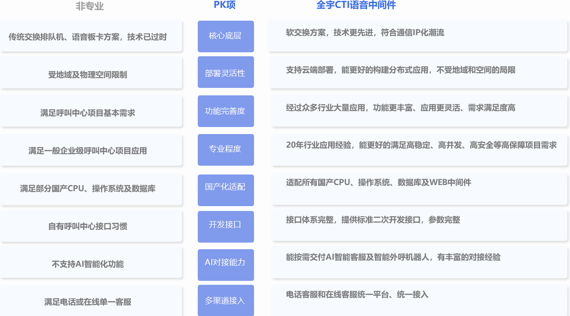Image resolution: width=570 pixels, height=316 pixels.
Task: Click the AI对接能力 button
Action: point(225,263)
